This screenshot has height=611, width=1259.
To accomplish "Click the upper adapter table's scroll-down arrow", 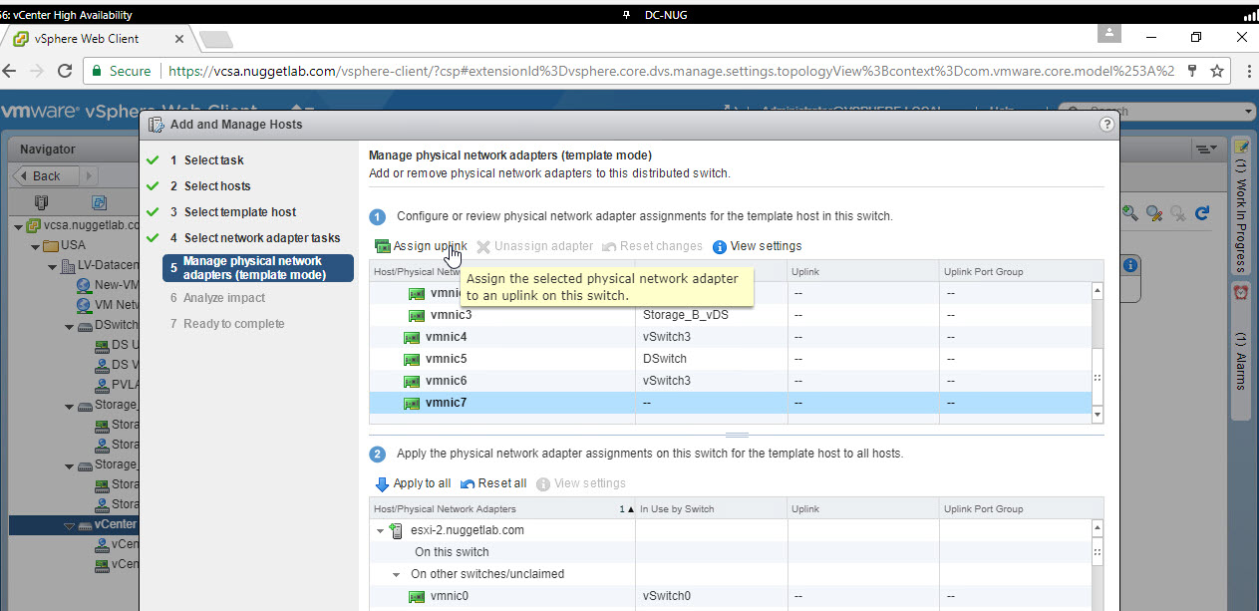I will tap(1098, 414).
